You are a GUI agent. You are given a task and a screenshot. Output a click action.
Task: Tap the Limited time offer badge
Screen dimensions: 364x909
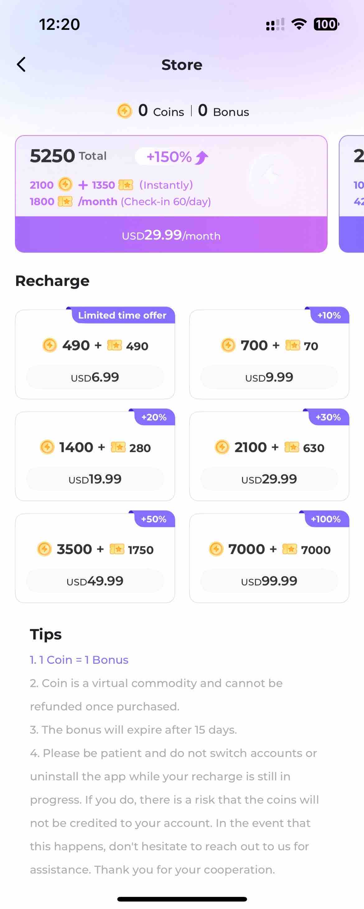click(122, 315)
